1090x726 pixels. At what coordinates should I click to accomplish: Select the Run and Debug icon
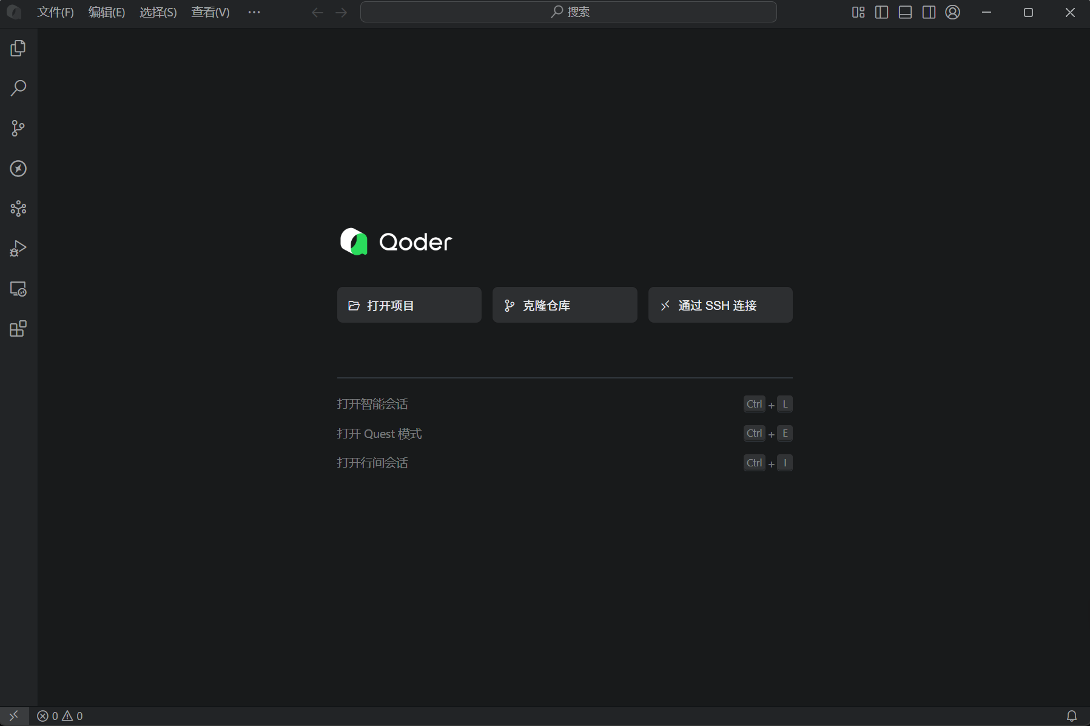(x=18, y=248)
